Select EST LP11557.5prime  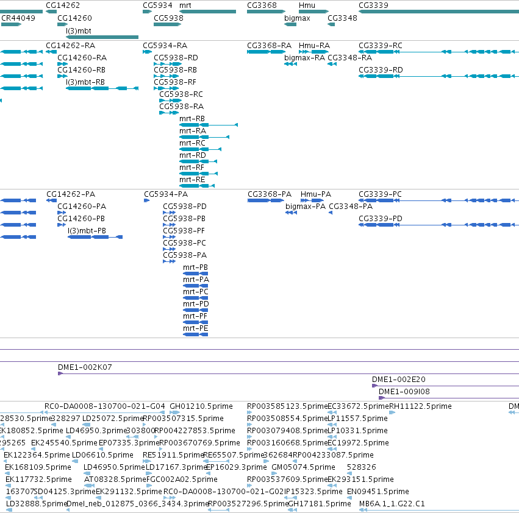332,425
